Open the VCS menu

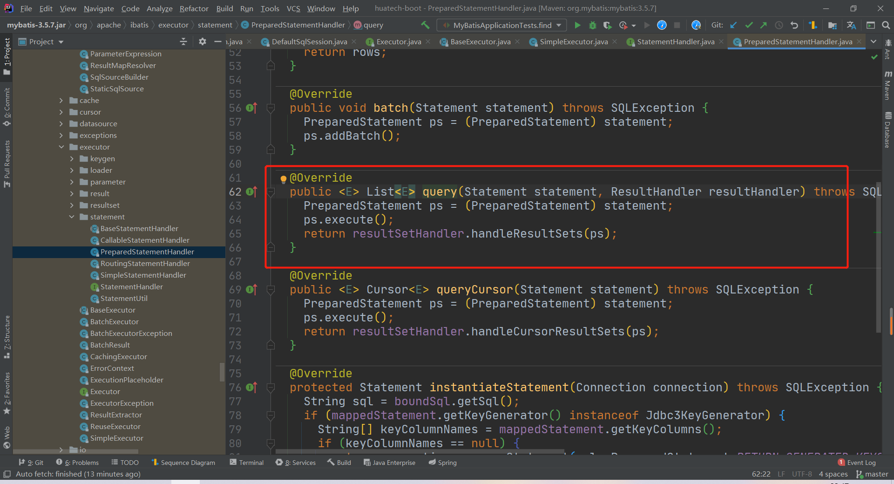click(293, 8)
